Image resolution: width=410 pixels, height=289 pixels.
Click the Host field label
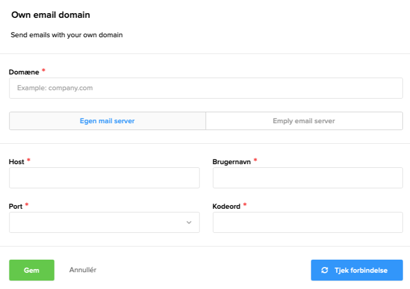click(x=17, y=162)
